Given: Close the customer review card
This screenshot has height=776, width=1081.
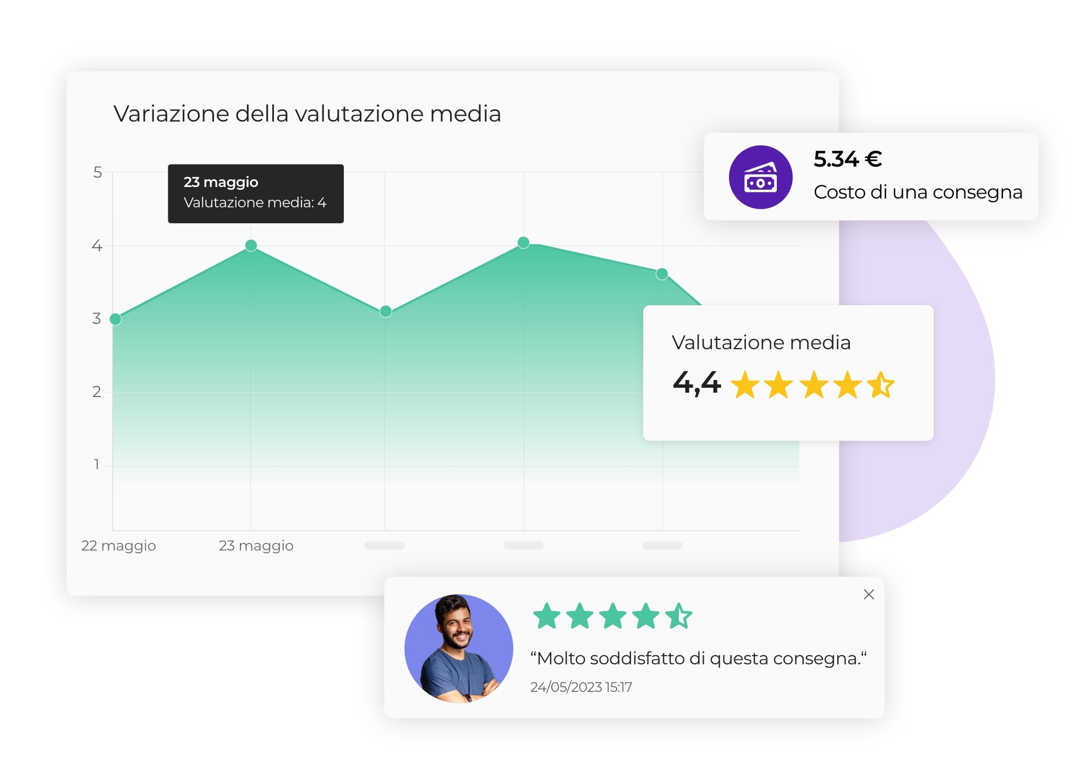Looking at the screenshot, I should click(x=869, y=595).
